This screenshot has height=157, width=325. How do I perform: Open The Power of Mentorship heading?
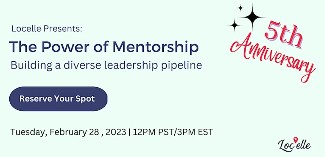tap(104, 47)
